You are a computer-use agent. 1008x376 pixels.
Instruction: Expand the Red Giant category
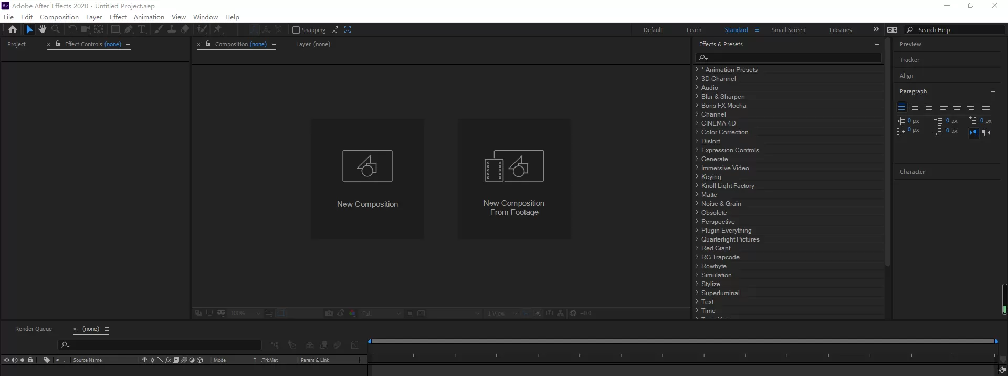click(697, 248)
